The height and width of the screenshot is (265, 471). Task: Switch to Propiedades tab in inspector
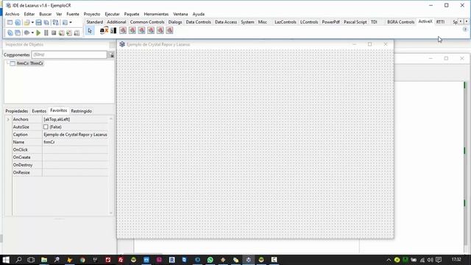point(17,111)
